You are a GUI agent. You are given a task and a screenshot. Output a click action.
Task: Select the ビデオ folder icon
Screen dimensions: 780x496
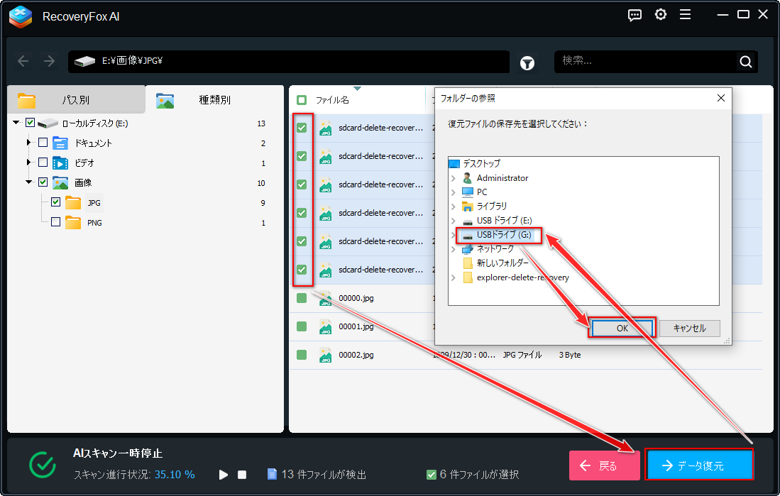click(60, 162)
